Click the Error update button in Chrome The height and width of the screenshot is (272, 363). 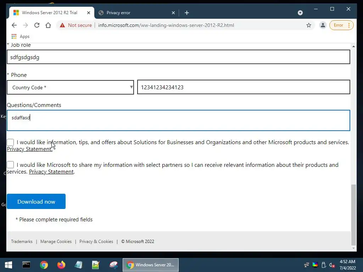(341, 25)
